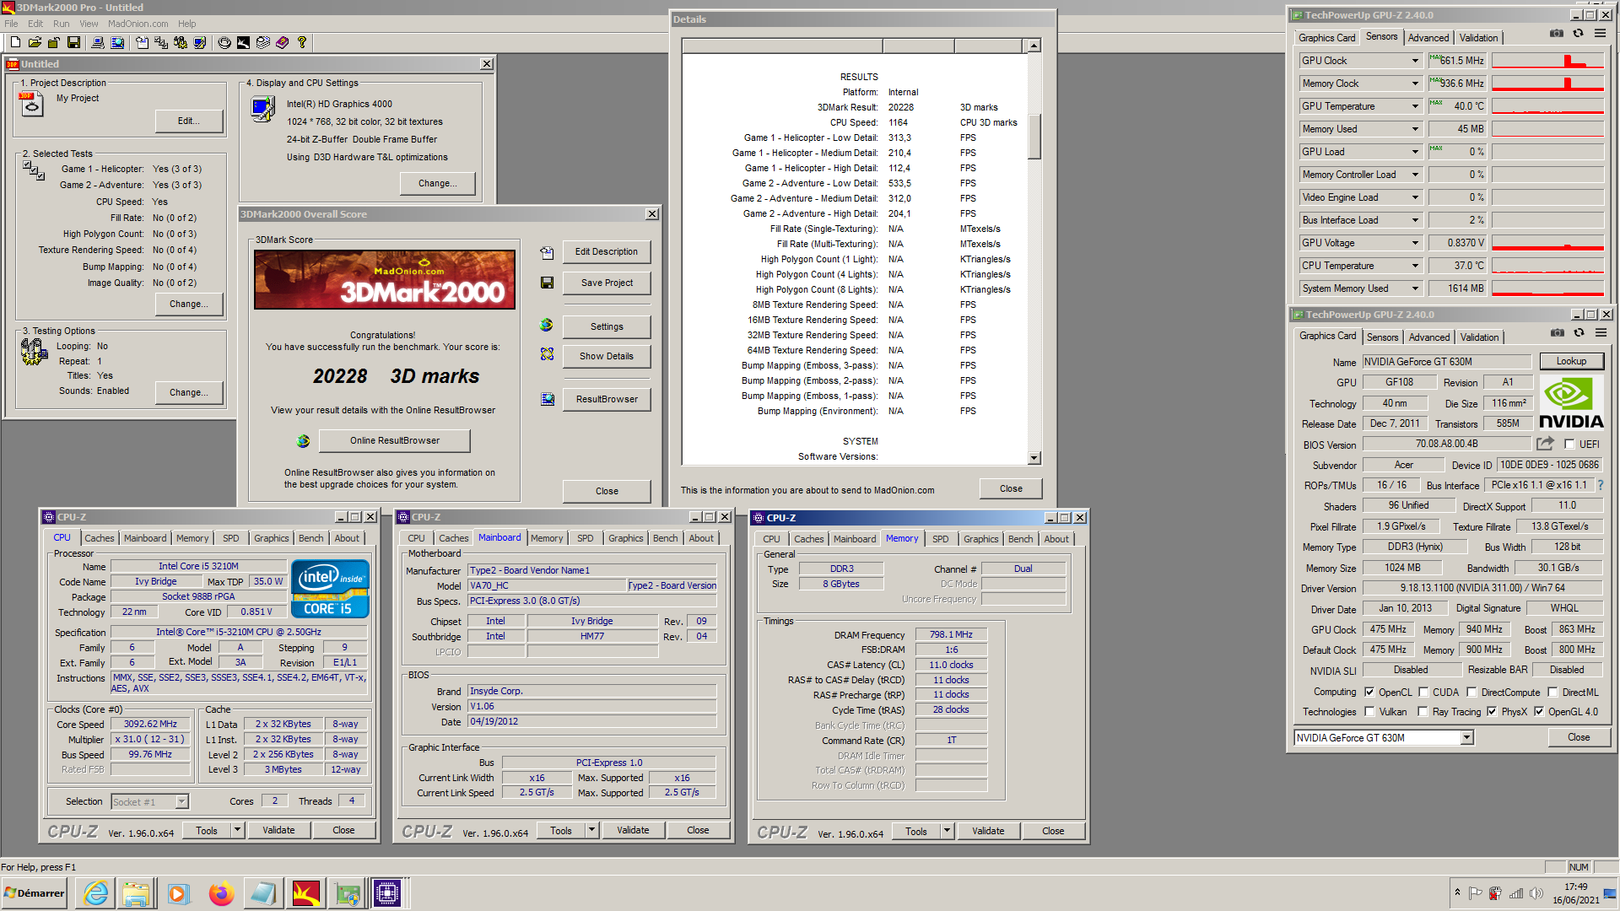Image resolution: width=1620 pixels, height=911 pixels.
Task: Toggle the CUDA checkbox
Action: point(1423,693)
